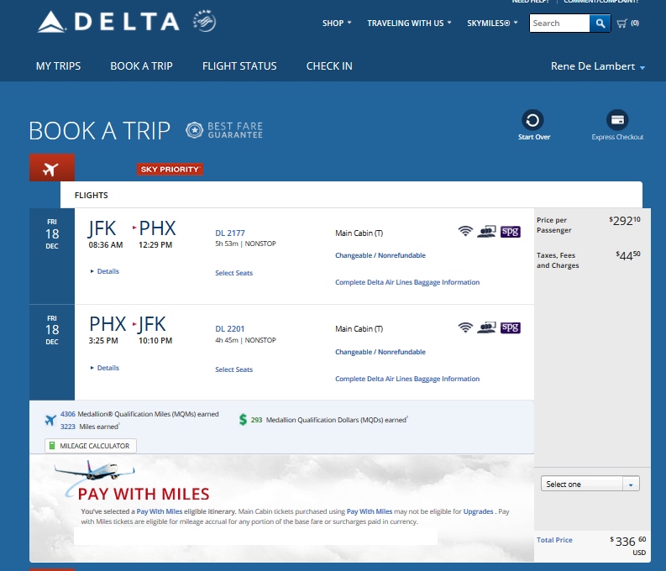This screenshot has width=666, height=571.
Task: Click the Start Over circular arrow icon
Action: click(x=533, y=119)
